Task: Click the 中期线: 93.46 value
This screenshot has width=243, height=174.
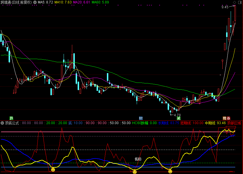Action: pyautogui.click(x=215, y=123)
